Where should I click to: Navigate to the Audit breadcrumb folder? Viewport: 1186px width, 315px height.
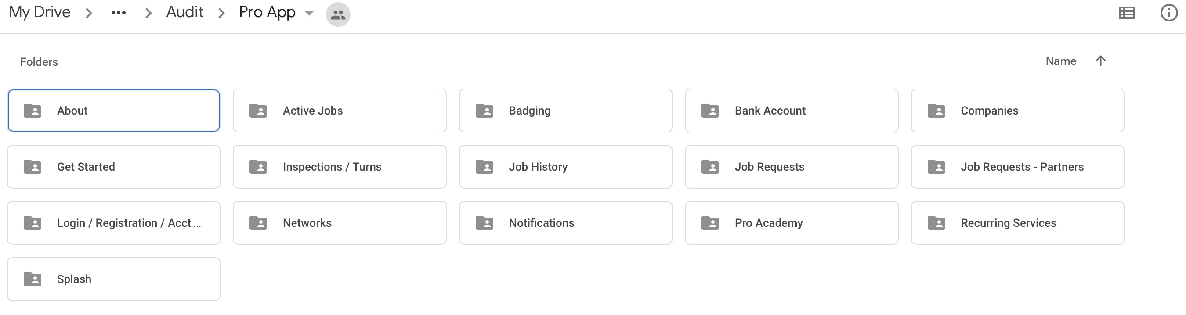[x=184, y=12]
